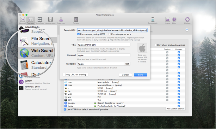The image size is (216, 129).
Task: Open the General preferences tab
Action: [22, 21]
